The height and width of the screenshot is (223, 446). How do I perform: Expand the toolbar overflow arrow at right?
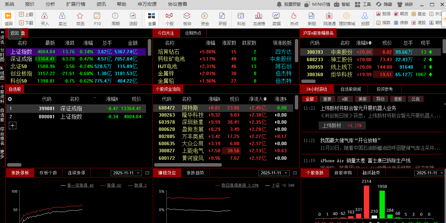click(x=444, y=19)
